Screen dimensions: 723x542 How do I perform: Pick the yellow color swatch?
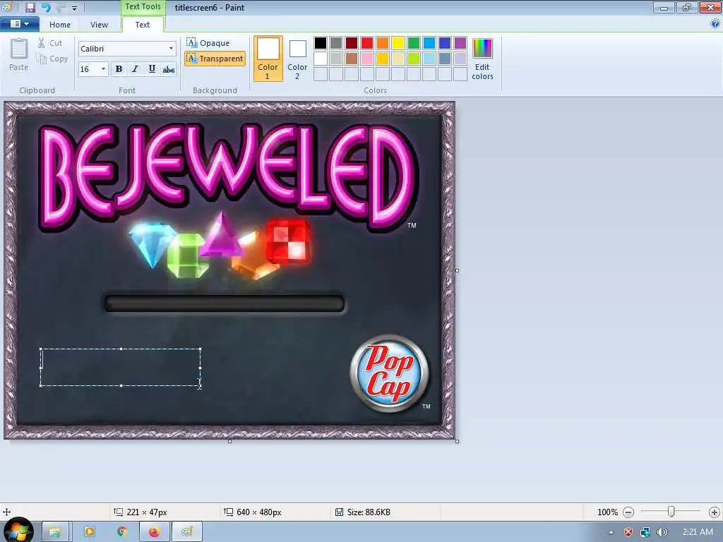(398, 43)
